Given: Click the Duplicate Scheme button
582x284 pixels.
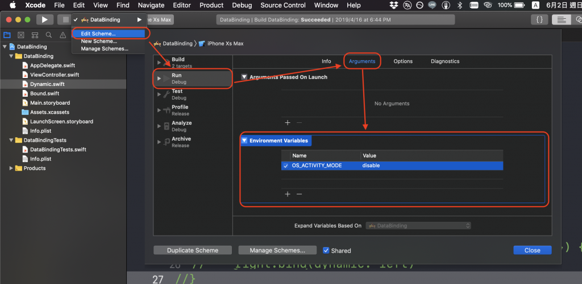Looking at the screenshot, I should click(193, 250).
